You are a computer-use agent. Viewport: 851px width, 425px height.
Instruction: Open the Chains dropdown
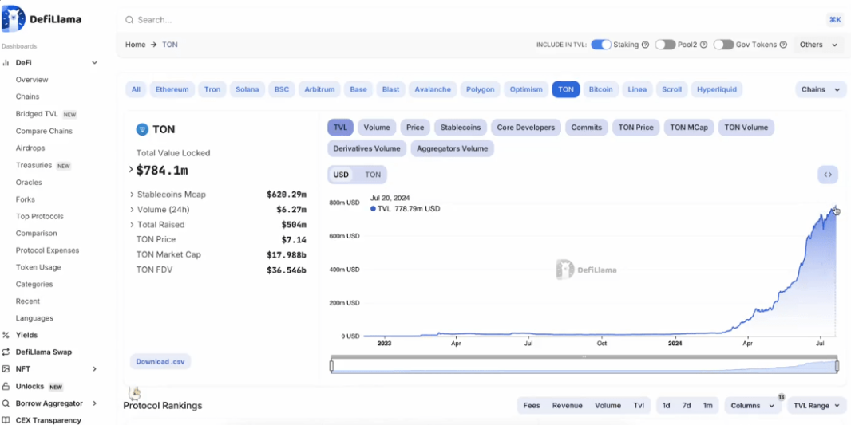point(821,89)
